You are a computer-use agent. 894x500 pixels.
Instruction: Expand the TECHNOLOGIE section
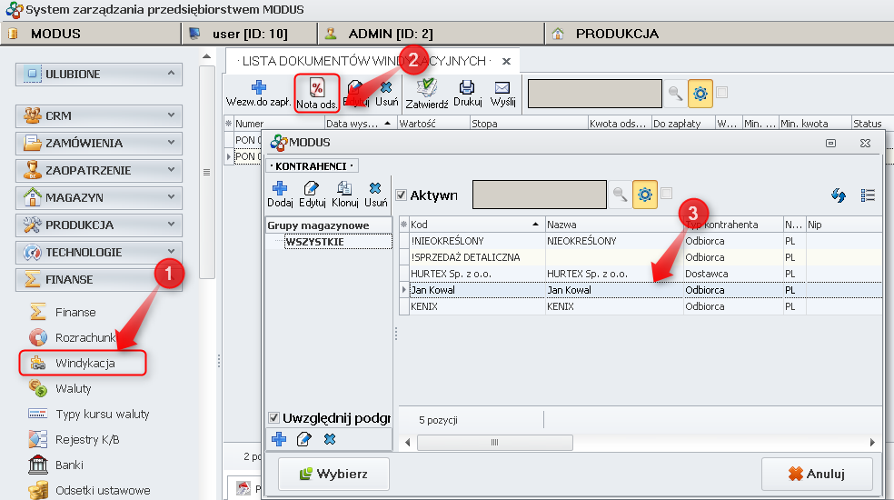(x=171, y=252)
